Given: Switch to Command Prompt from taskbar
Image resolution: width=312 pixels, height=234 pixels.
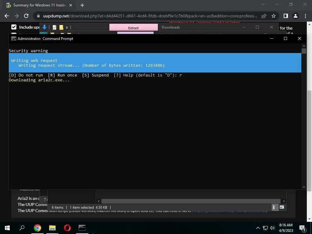Looking at the screenshot, I should [x=82, y=228].
